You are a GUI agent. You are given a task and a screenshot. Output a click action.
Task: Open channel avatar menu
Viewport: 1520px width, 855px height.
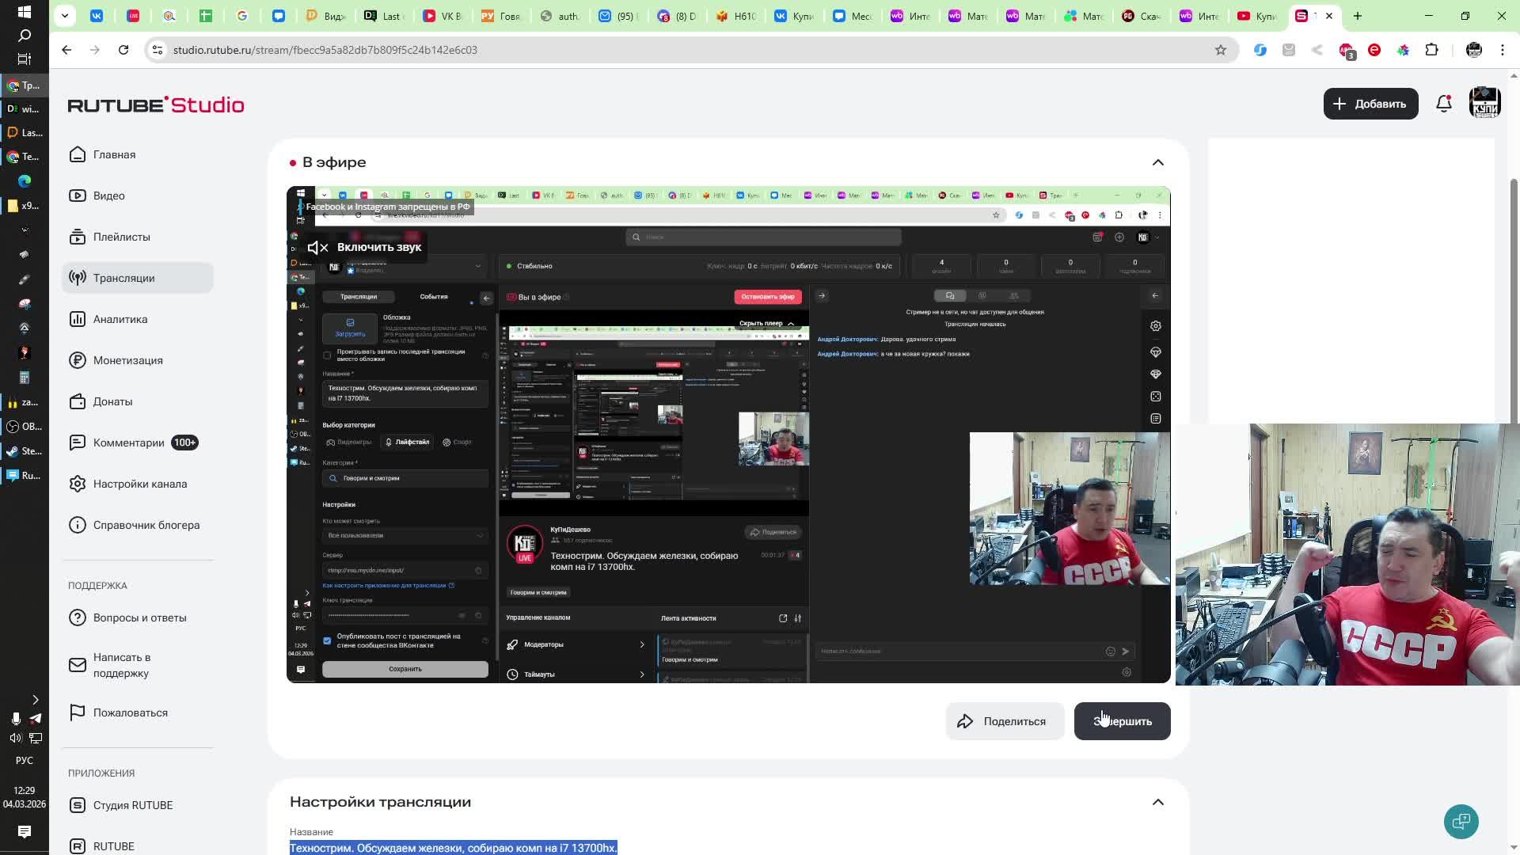pyautogui.click(x=1484, y=104)
